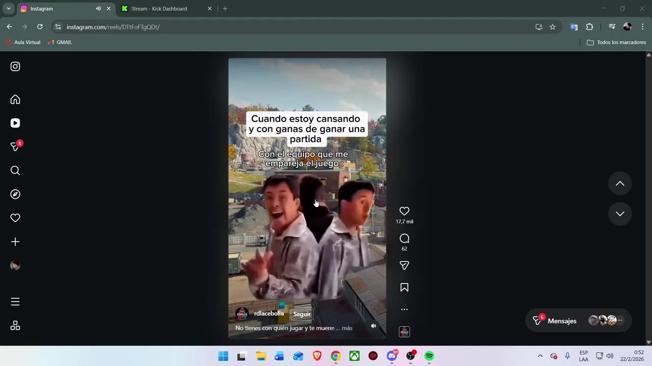Click the Instagram logo in the sidebar

pos(15,67)
